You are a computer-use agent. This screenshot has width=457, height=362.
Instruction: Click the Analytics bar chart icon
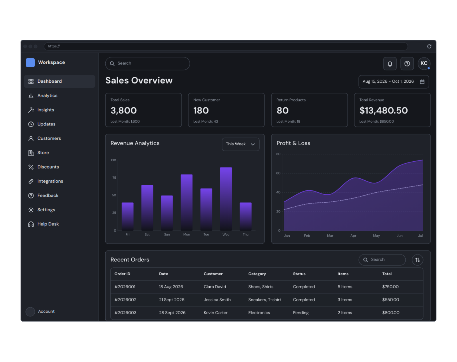click(31, 96)
